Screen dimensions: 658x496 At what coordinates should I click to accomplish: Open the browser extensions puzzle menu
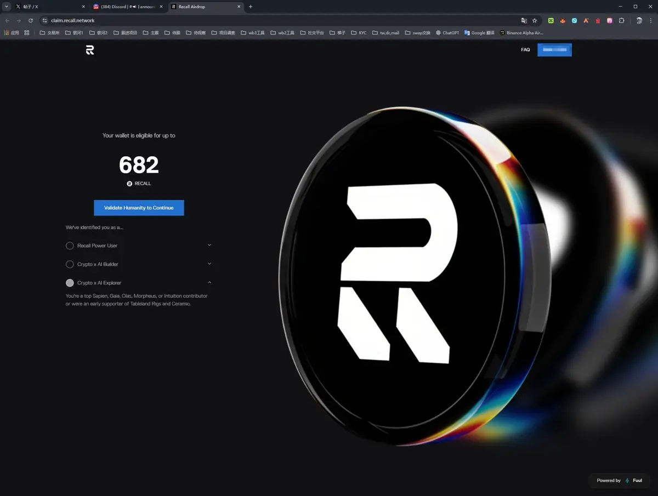[x=621, y=20]
